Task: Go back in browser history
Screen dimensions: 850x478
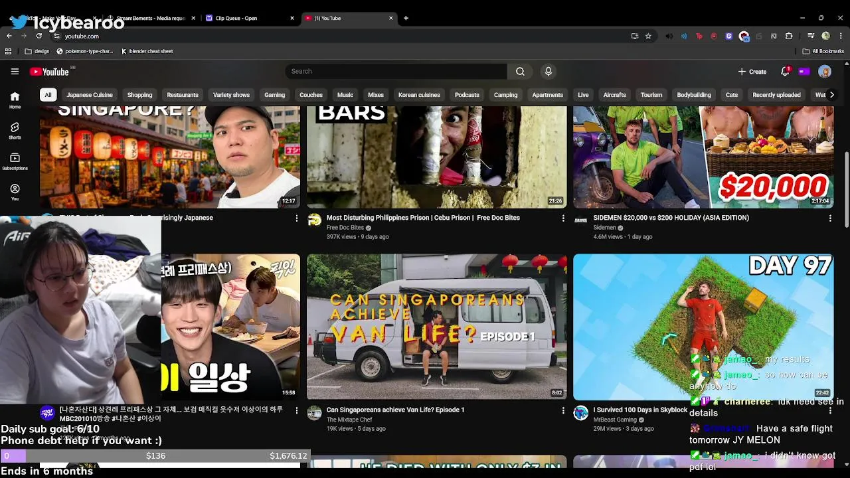Action: [9, 36]
